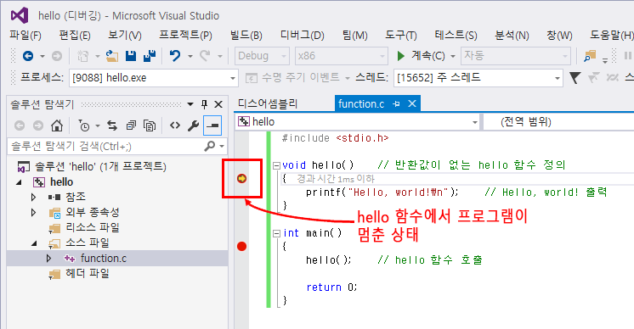This screenshot has width=634, height=329.
Task: Click the Undo arrow icon
Action: (x=175, y=56)
